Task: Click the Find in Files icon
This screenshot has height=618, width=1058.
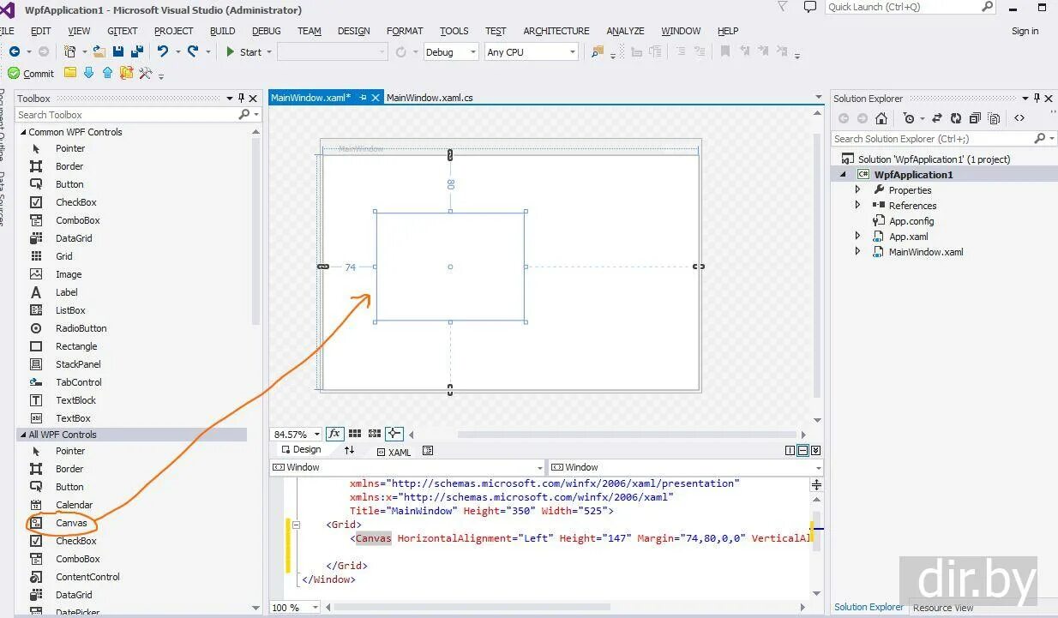Action: (x=598, y=52)
